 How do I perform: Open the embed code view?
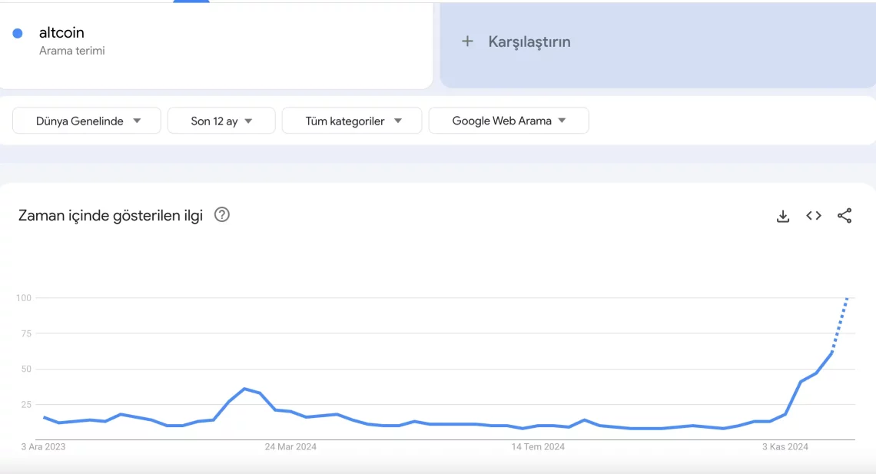[813, 216]
